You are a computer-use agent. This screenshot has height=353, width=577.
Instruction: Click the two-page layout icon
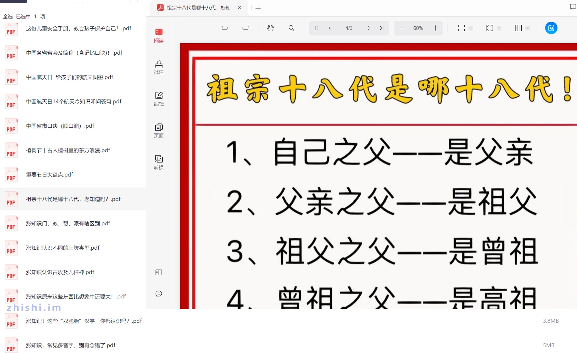pos(518,28)
